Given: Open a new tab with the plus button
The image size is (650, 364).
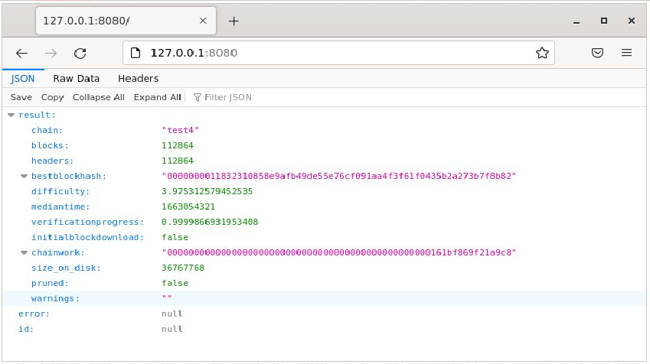Looking at the screenshot, I should point(234,21).
